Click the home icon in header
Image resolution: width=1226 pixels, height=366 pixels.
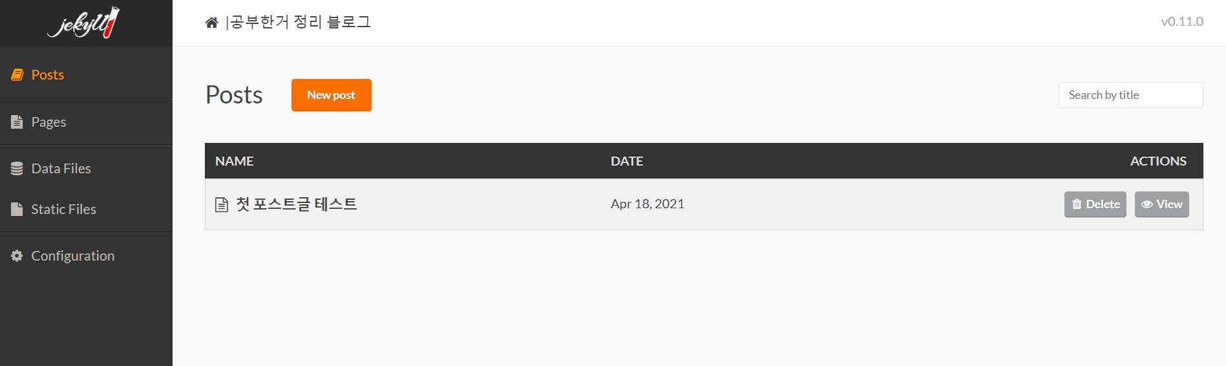[x=211, y=23]
